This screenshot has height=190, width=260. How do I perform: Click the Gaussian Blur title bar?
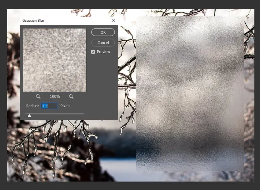point(61,20)
